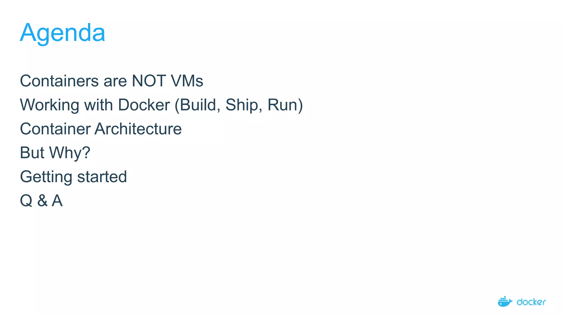The image size is (563, 316).
Task: Click the word 'started' in fifth agenda line
Action: pos(102,177)
